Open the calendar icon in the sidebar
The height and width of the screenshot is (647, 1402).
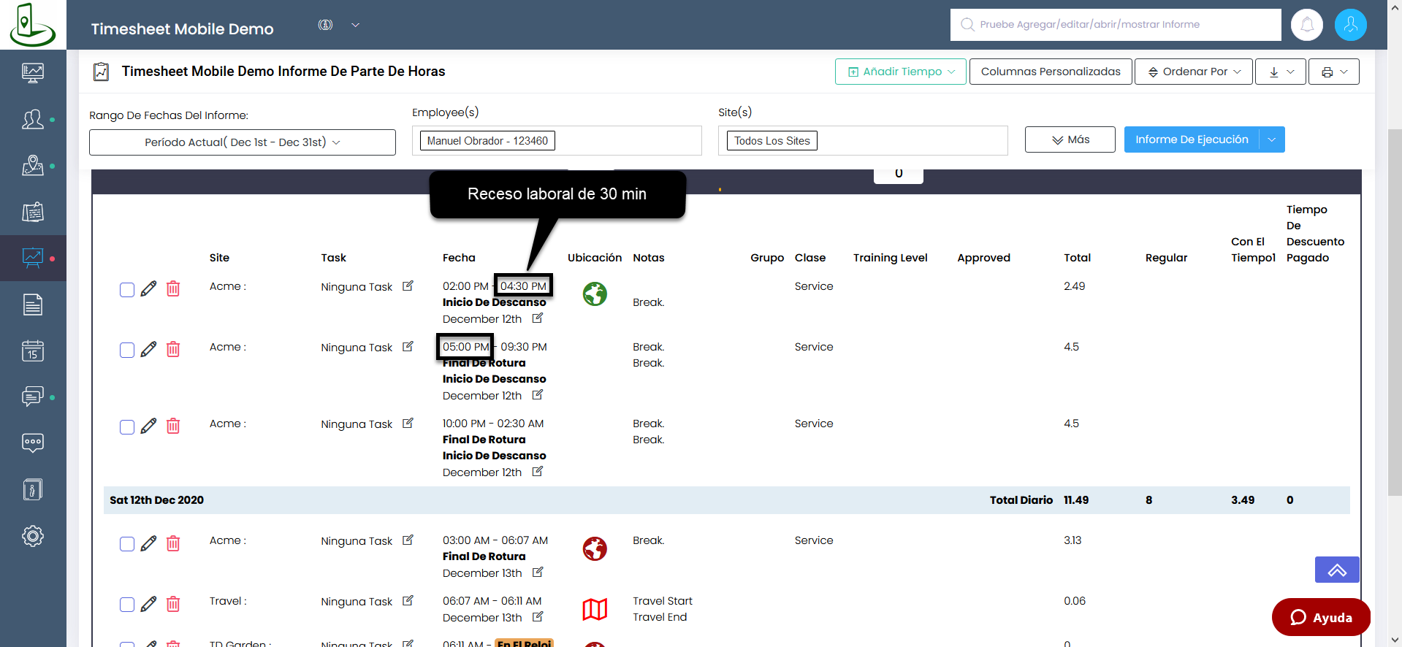[33, 351]
